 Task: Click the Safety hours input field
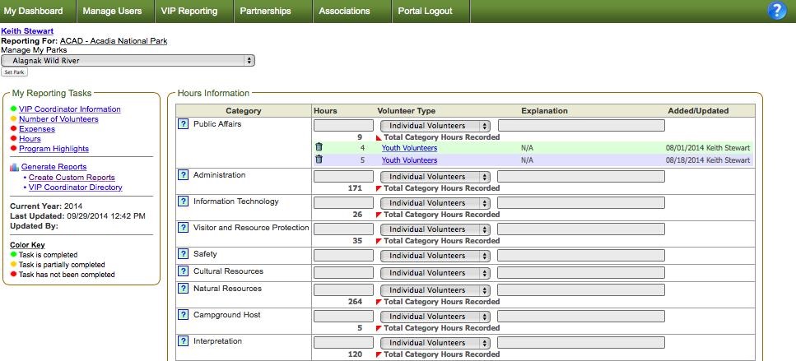tap(343, 255)
